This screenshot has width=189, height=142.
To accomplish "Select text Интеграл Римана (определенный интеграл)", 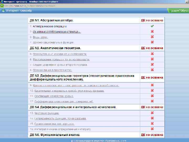I will coord(62,129).
